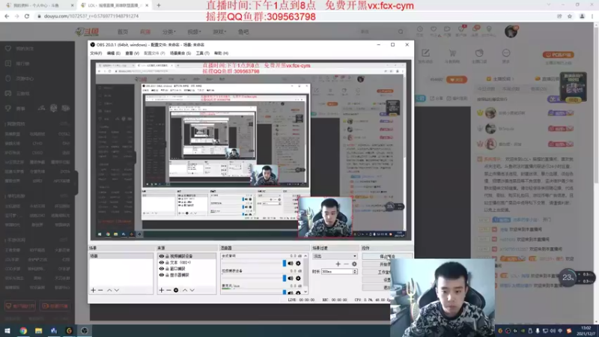
Task: Adjust the transition duration stepper arrows
Action: coord(355,271)
